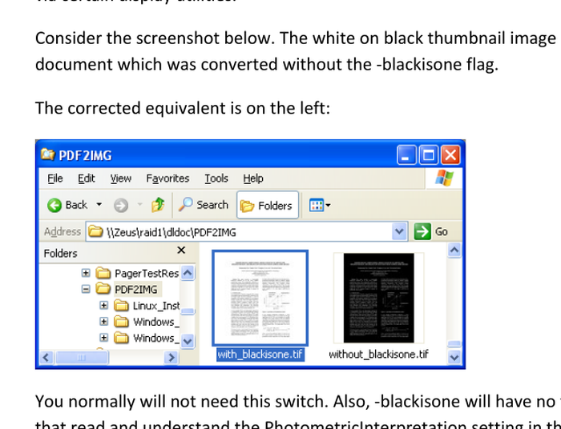Minimize the PDF2IMG window

406,155
